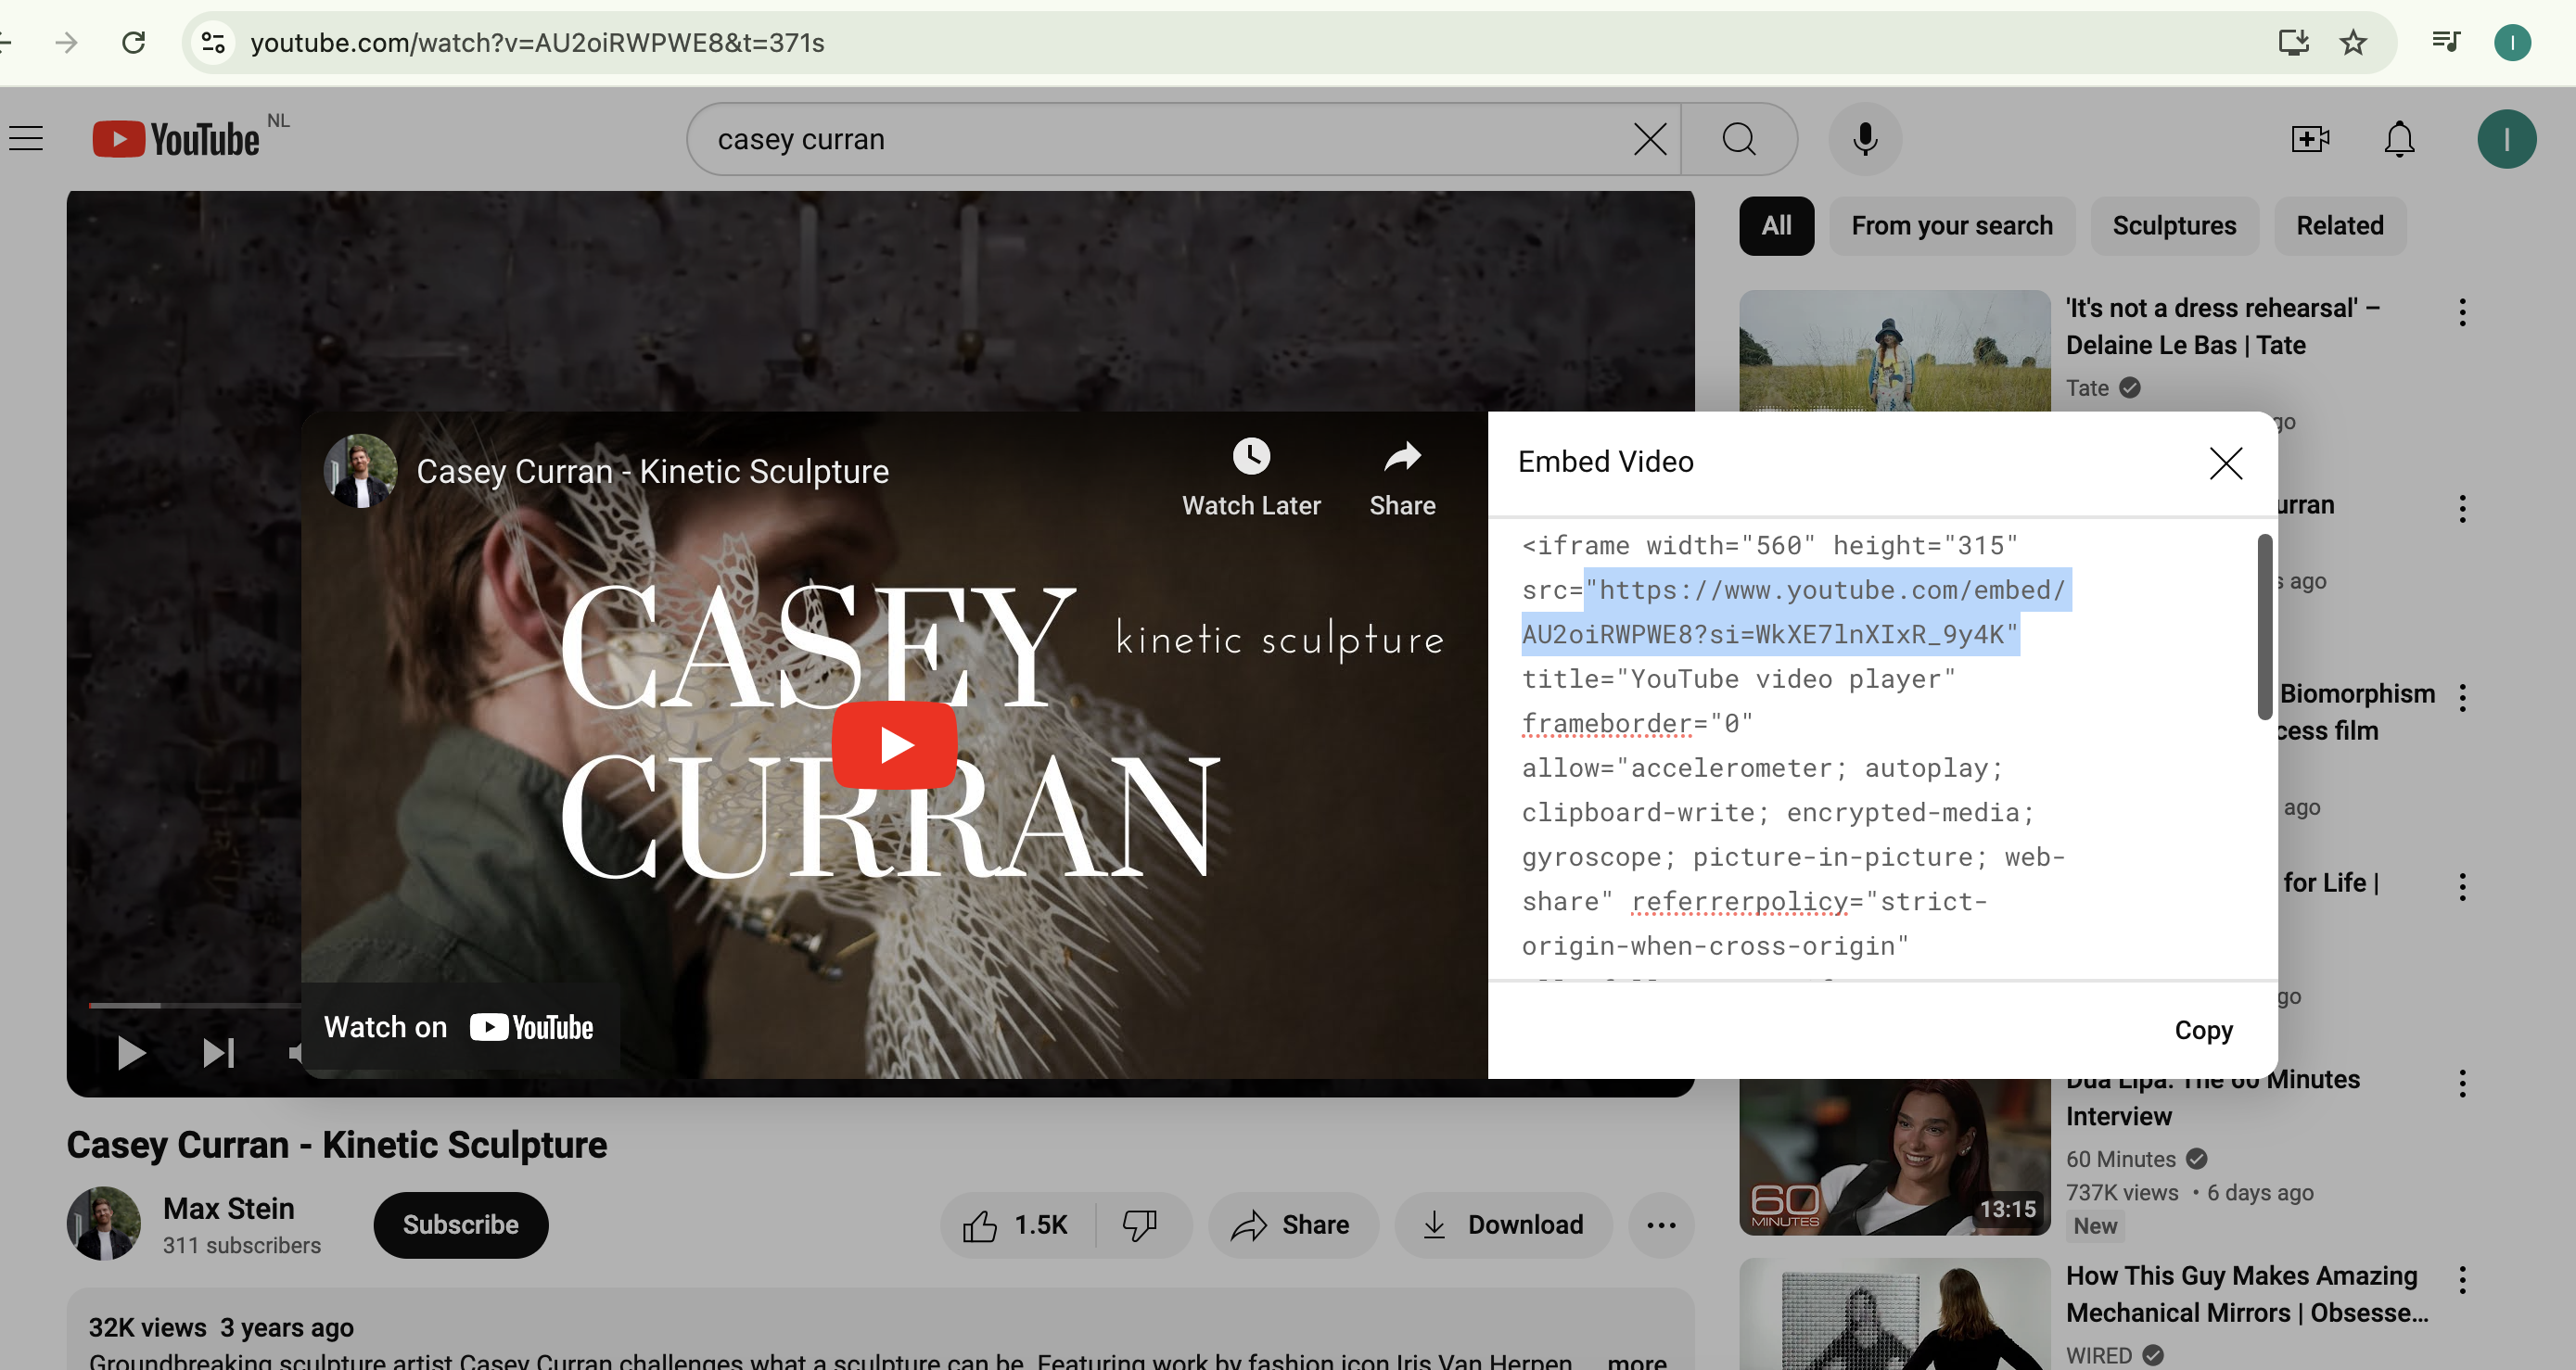Reload the page in the browser
This screenshot has width=2576, height=1370.
133,42
